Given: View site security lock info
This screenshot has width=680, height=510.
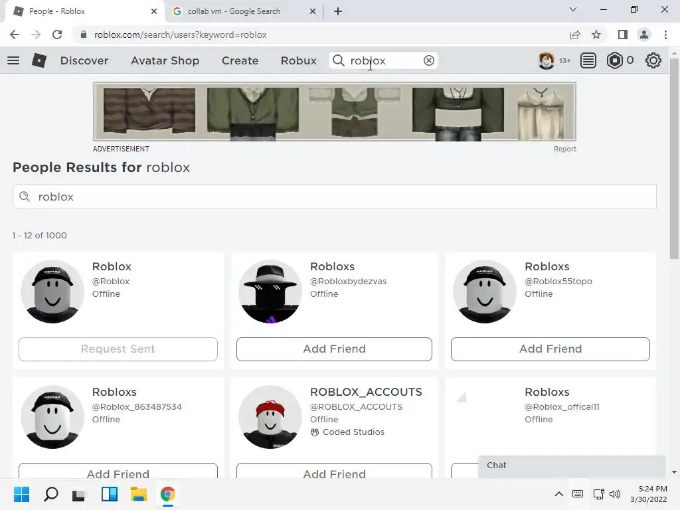Looking at the screenshot, I should point(84,35).
